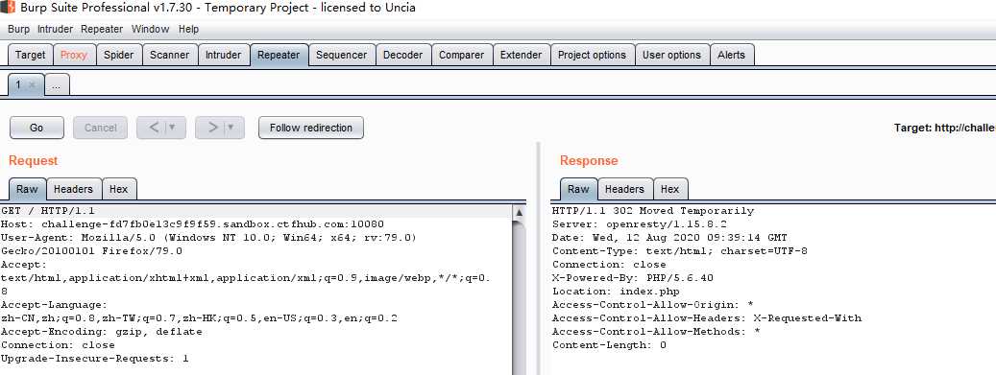Close Repeater tab 1 with the x
Image resolution: width=996 pixels, height=375 pixels.
[33, 85]
